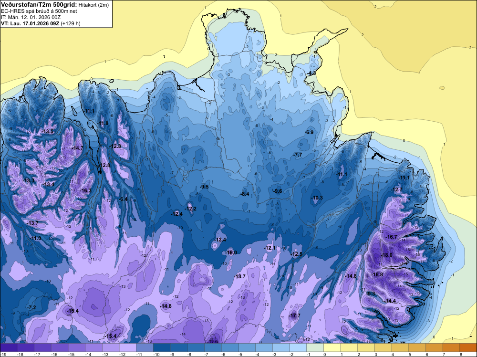Click the -12.1 temperature label

click(270, 248)
